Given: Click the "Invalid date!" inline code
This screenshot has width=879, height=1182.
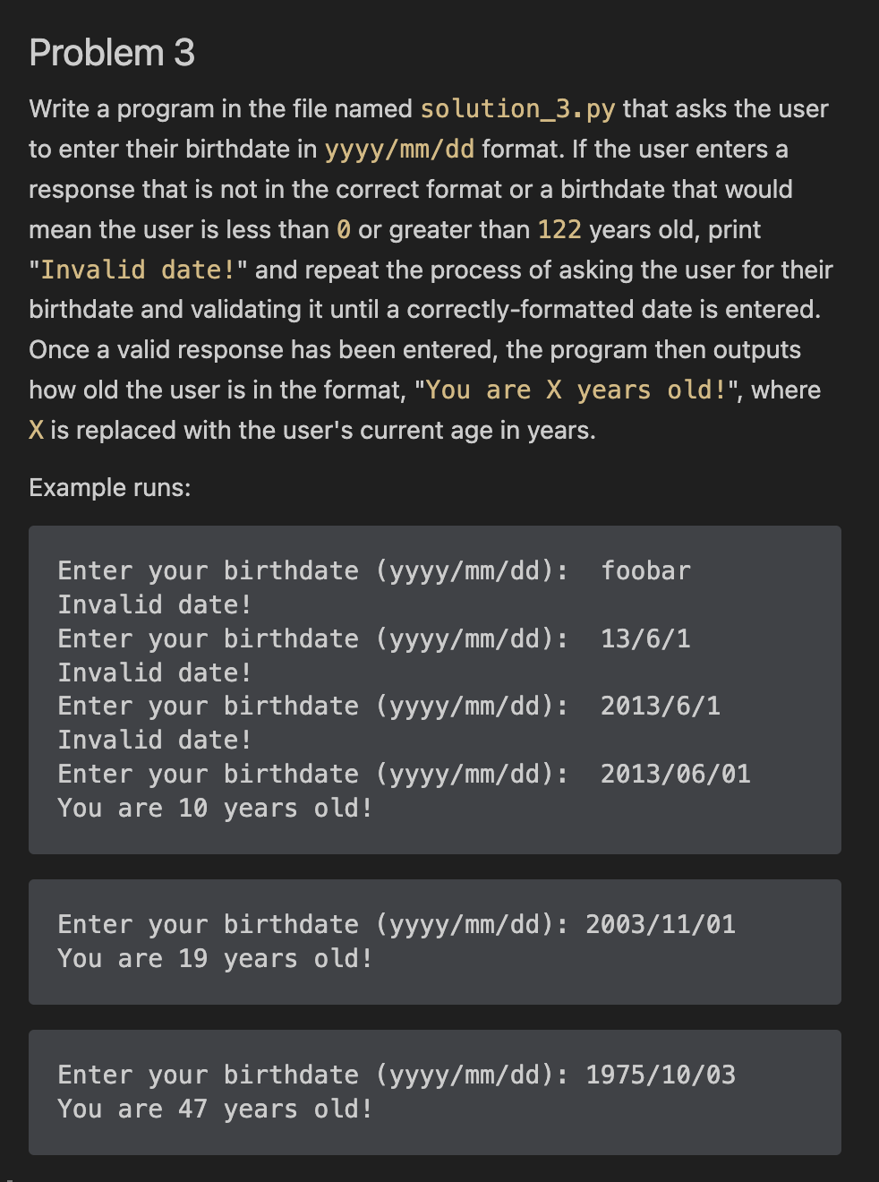Looking at the screenshot, I should (x=139, y=270).
